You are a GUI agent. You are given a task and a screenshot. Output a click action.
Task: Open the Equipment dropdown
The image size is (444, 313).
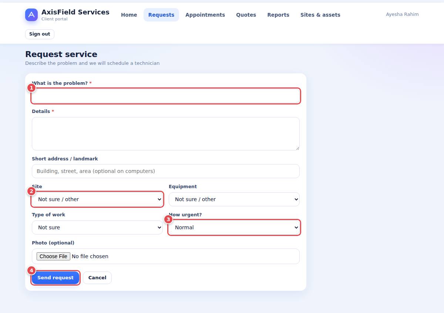coord(234,199)
